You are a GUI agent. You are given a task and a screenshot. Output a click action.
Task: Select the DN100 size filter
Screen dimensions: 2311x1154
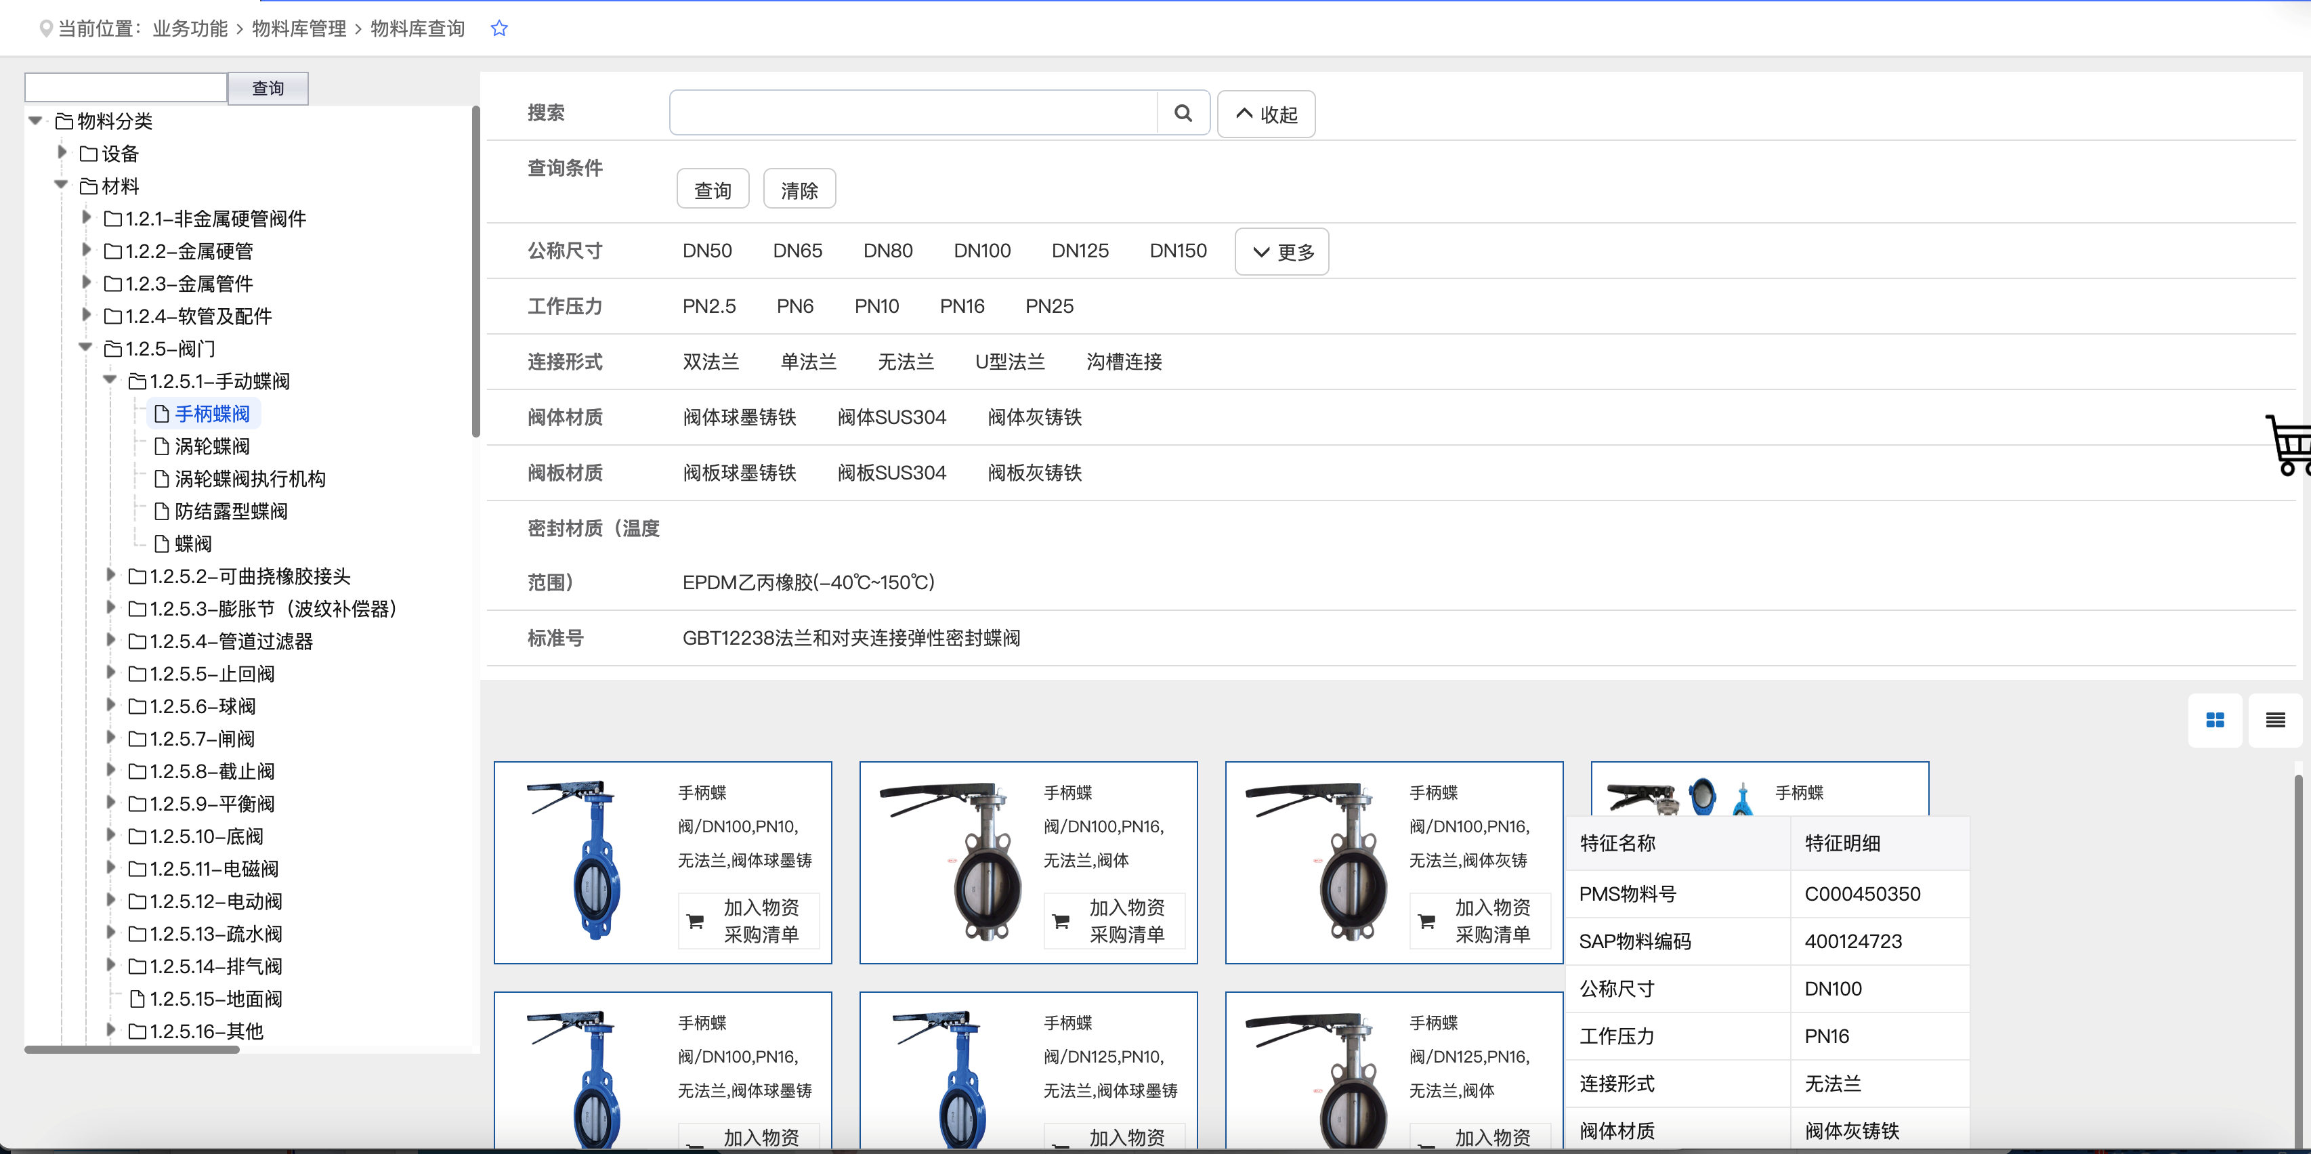click(981, 251)
